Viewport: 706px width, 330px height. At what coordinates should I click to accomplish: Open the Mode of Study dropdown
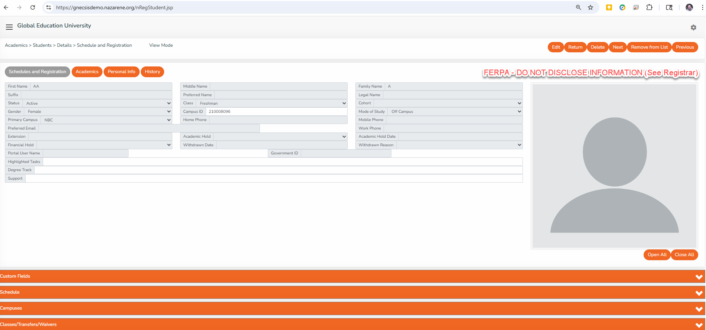455,111
